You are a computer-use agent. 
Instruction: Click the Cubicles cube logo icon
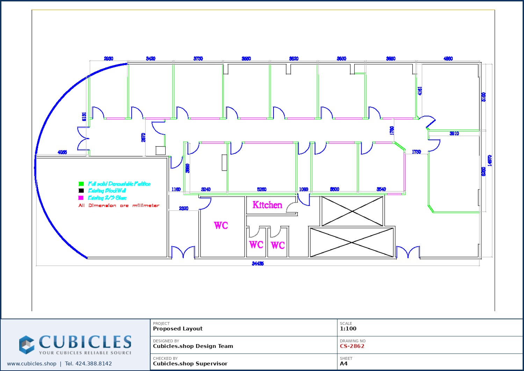(27, 344)
